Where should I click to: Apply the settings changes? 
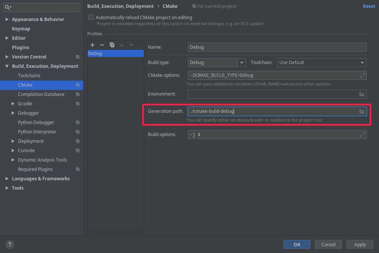click(360, 244)
